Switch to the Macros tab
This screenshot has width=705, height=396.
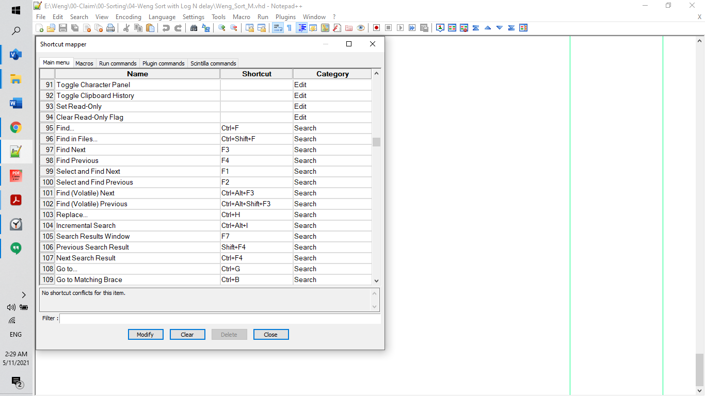pyautogui.click(x=84, y=63)
